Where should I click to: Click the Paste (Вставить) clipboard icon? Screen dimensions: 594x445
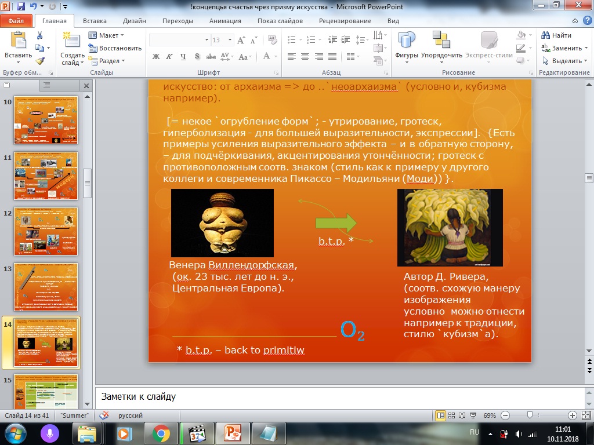18,40
